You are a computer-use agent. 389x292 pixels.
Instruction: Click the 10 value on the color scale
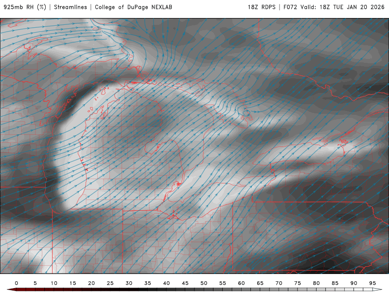pos(54,283)
